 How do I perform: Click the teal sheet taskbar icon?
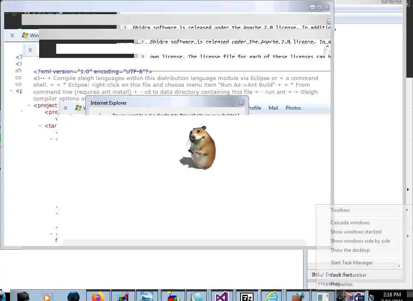197,297
